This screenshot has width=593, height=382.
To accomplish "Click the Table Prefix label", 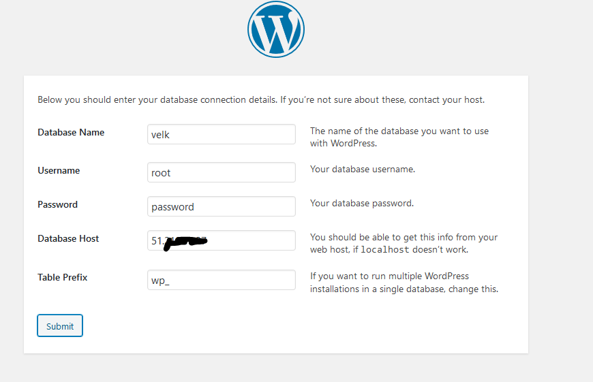I will (x=62, y=277).
